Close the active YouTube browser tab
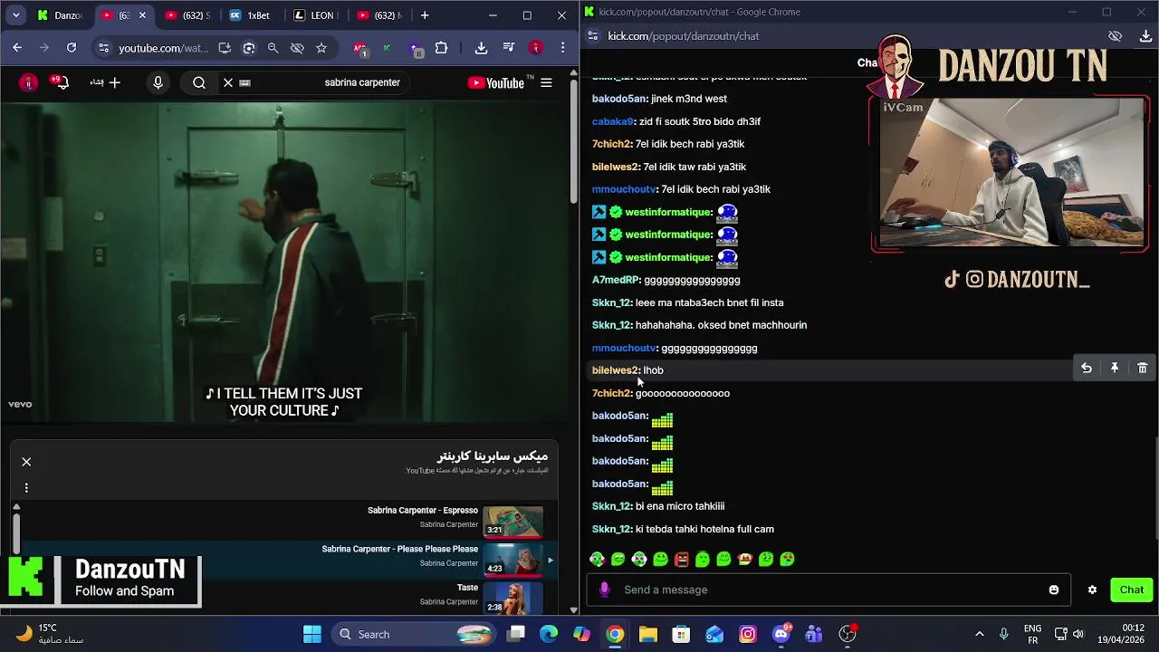1159x652 pixels. [142, 15]
